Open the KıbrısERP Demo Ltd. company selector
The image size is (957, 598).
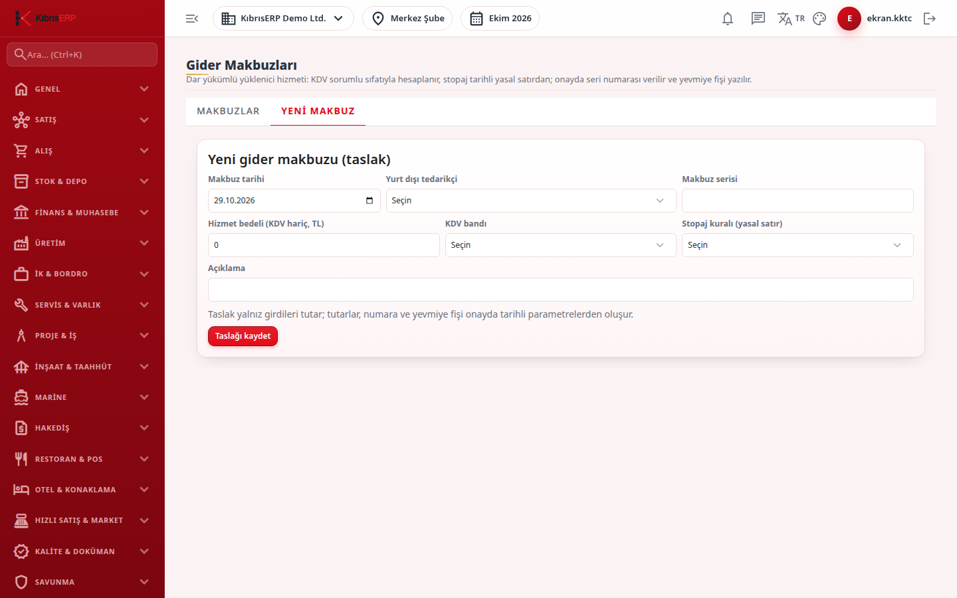(283, 19)
